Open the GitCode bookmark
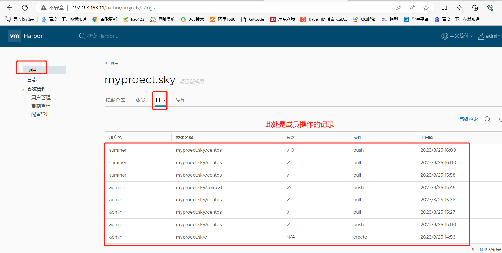 (x=253, y=19)
